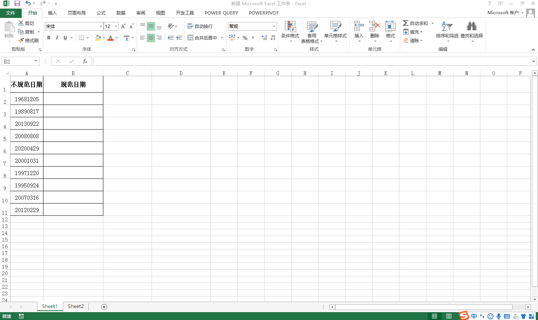
Task: Cut selection with scissors icon
Action: (x=21, y=23)
